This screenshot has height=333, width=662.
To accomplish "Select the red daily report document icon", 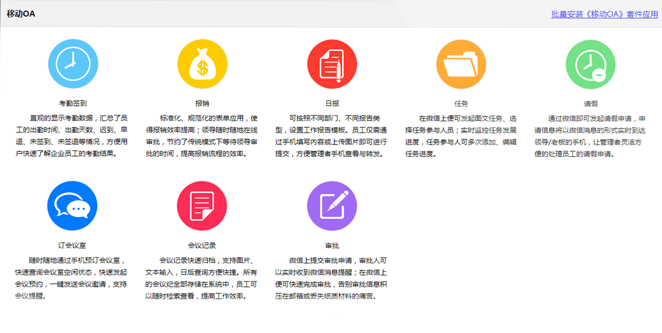I will coord(332,64).
